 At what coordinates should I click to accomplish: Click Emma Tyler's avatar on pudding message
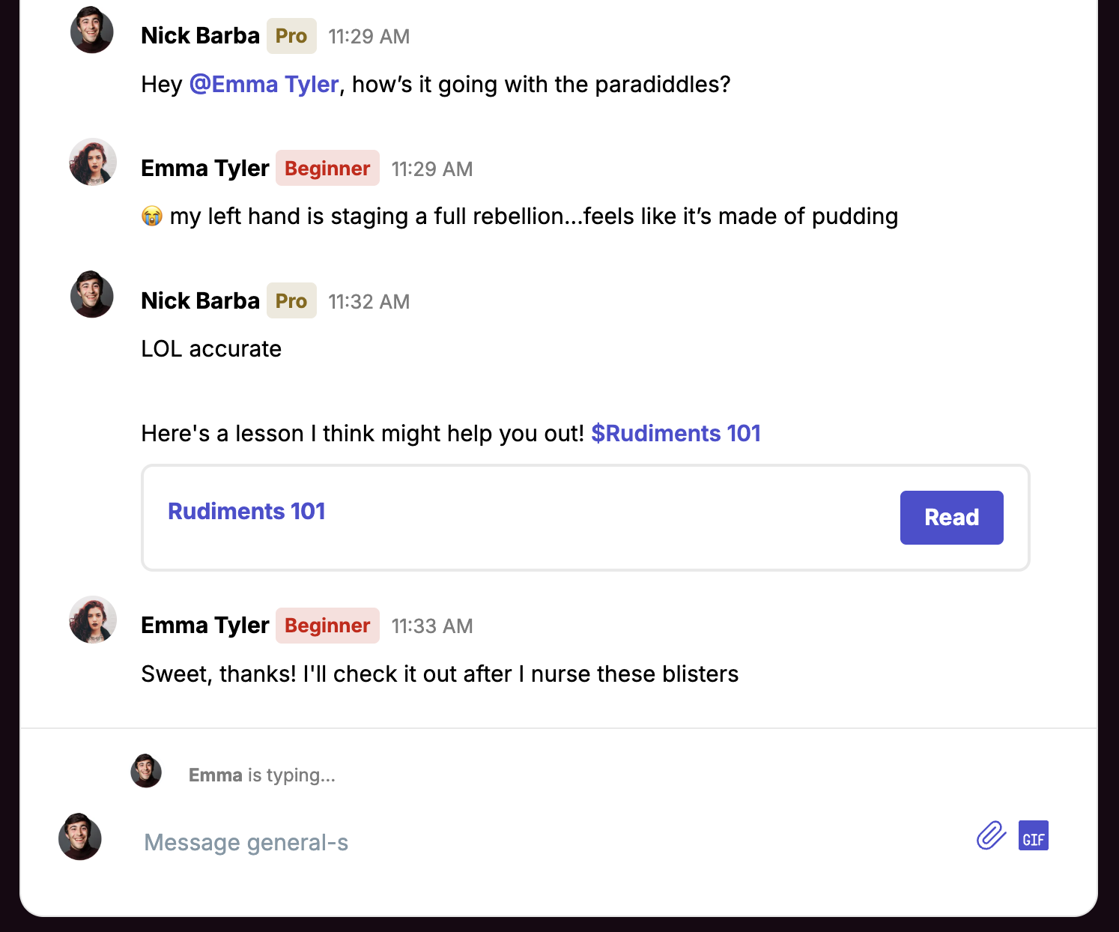[93, 163]
